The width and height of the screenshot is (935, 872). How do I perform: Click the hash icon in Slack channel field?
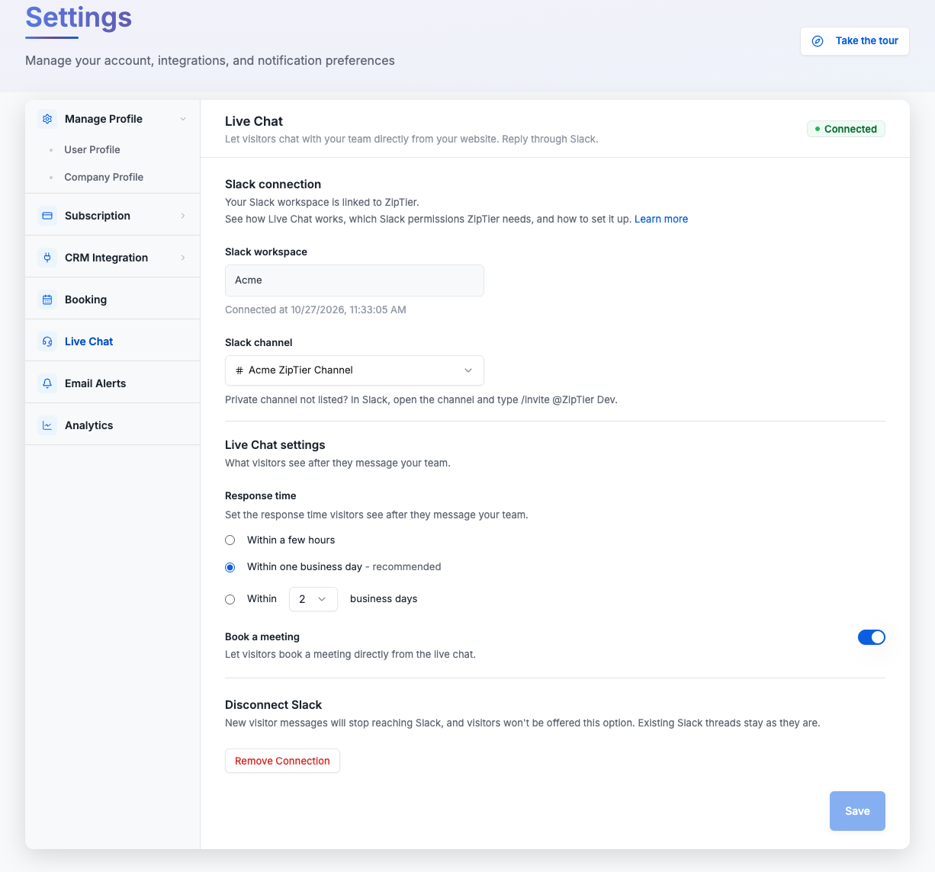tap(239, 370)
